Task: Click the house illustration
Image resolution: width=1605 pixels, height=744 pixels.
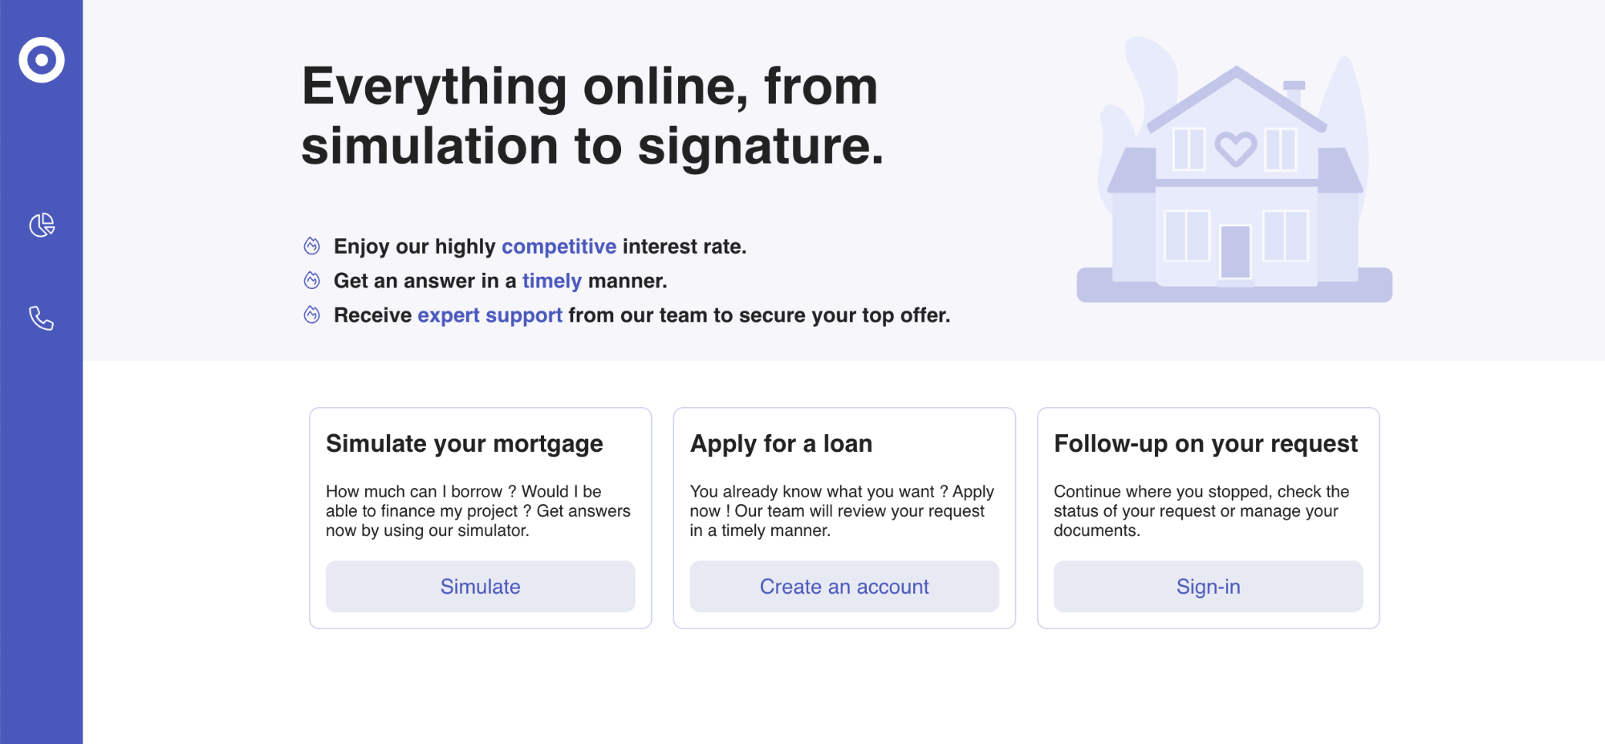Action: (x=1234, y=169)
